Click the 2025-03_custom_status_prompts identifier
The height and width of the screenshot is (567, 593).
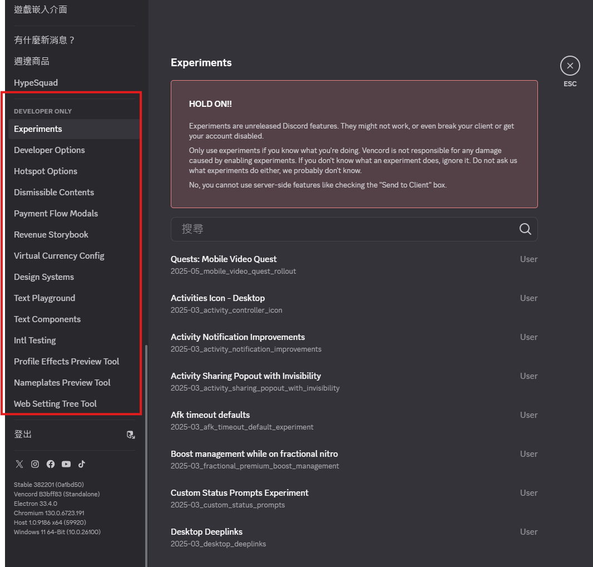coord(228,505)
